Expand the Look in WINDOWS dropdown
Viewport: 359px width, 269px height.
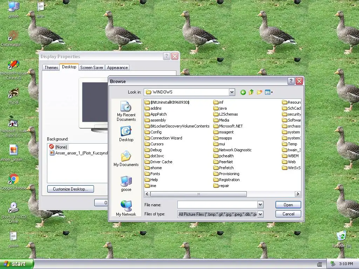tap(232, 92)
